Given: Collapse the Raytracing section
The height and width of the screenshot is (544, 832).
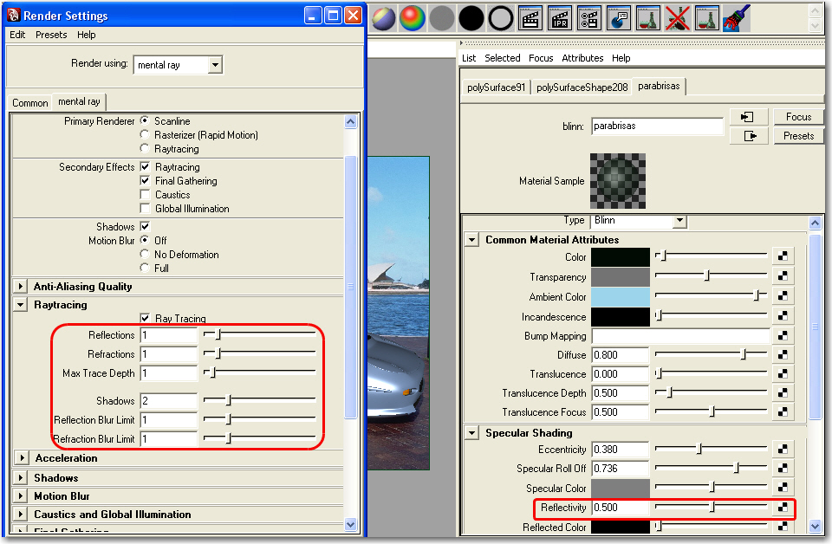Looking at the screenshot, I should [x=20, y=305].
